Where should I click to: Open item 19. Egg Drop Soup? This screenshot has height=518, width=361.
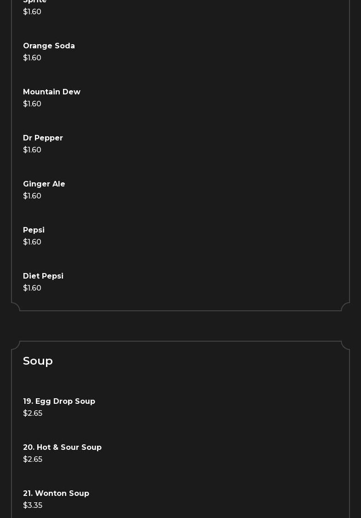pyautogui.click(x=59, y=402)
